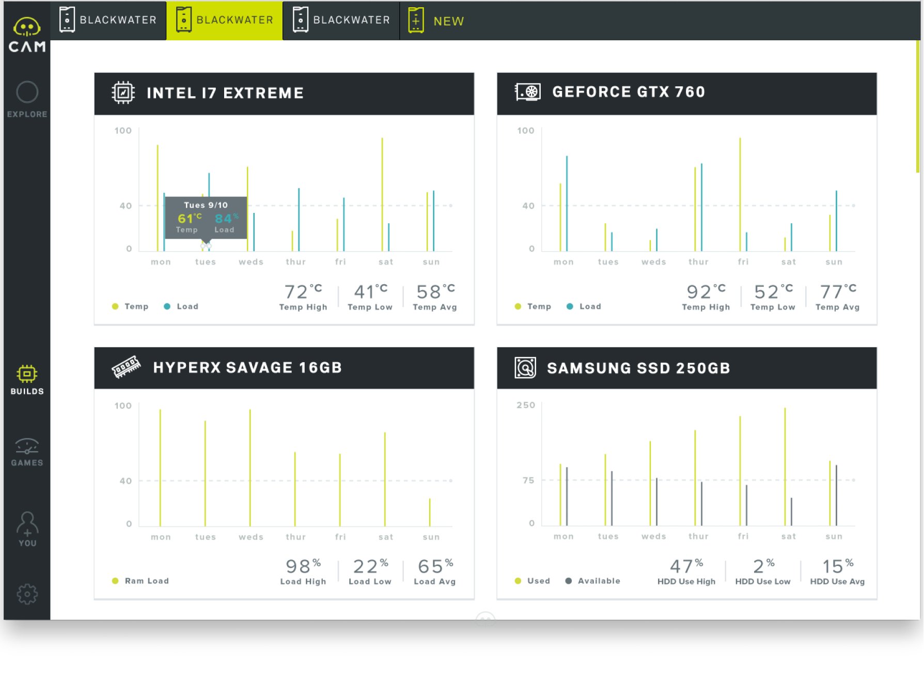Go to the Games section
924x693 pixels.
coord(27,452)
